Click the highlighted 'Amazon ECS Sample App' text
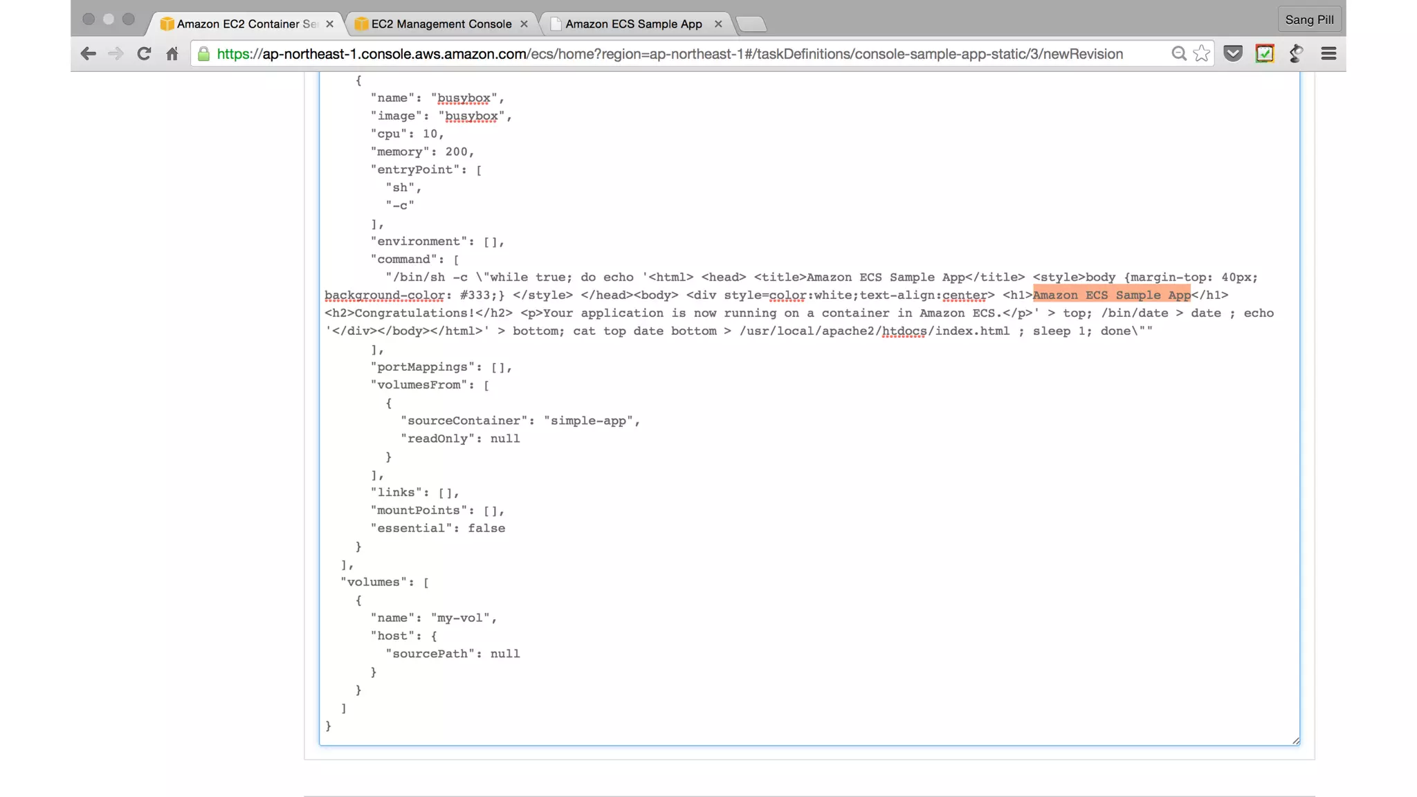Viewport: 1417px width, 797px height. click(x=1111, y=295)
